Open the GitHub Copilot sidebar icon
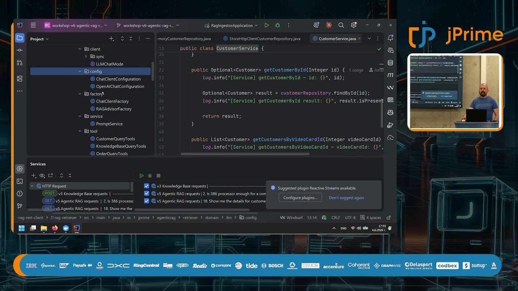Image resolution: width=518 pixels, height=291 pixels. [390, 112]
